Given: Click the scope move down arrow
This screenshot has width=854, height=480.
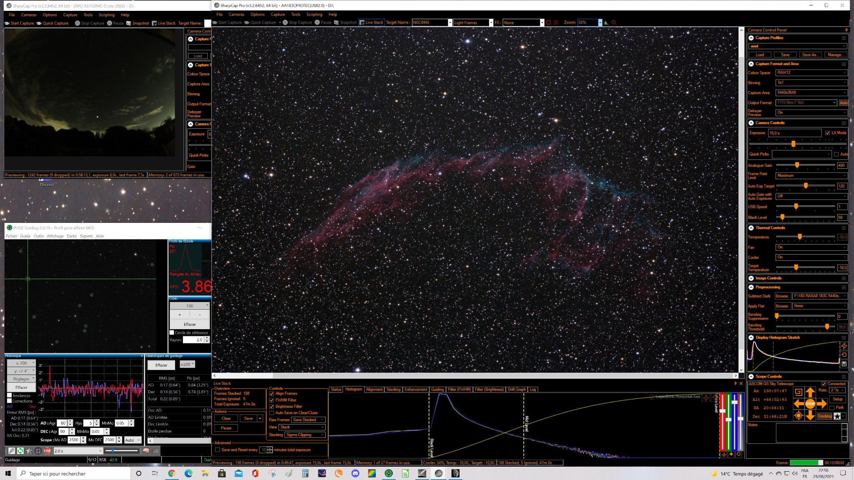Looking at the screenshot, I should 810,415.
